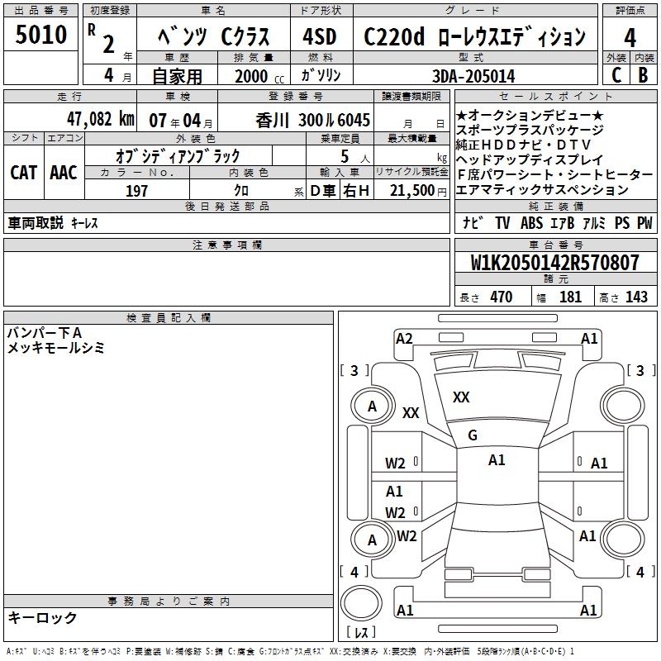Click the width value "181"
Viewport: 661px width, 661px height.
[x=570, y=297]
